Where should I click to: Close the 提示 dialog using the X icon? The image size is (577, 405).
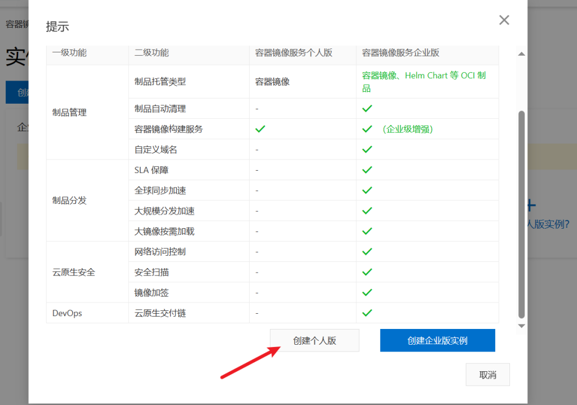[x=504, y=20]
